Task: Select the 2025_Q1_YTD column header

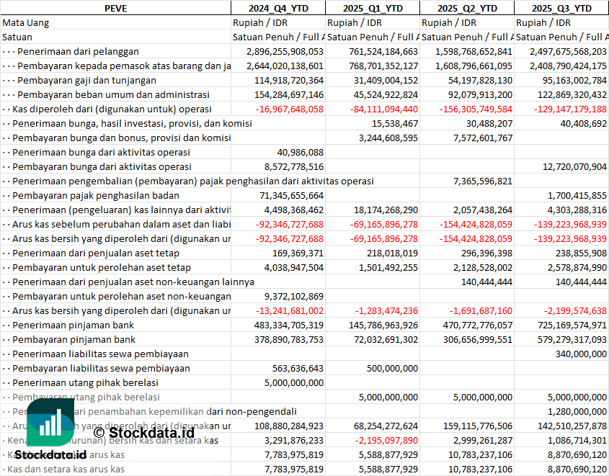Action: (373, 8)
